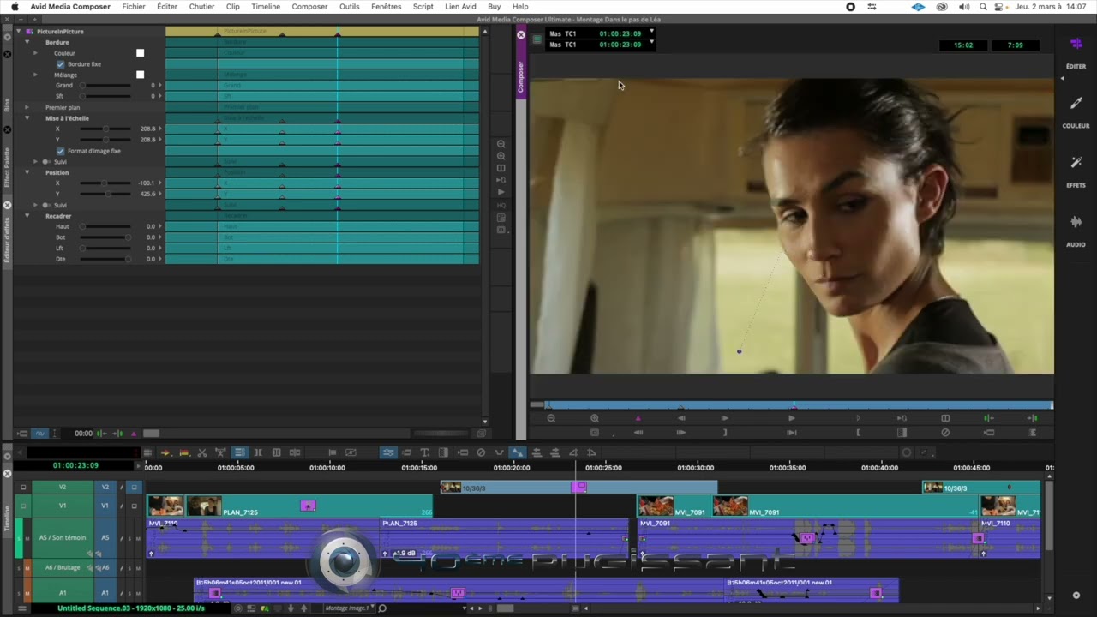Expand the Couleur parameter

click(35, 53)
